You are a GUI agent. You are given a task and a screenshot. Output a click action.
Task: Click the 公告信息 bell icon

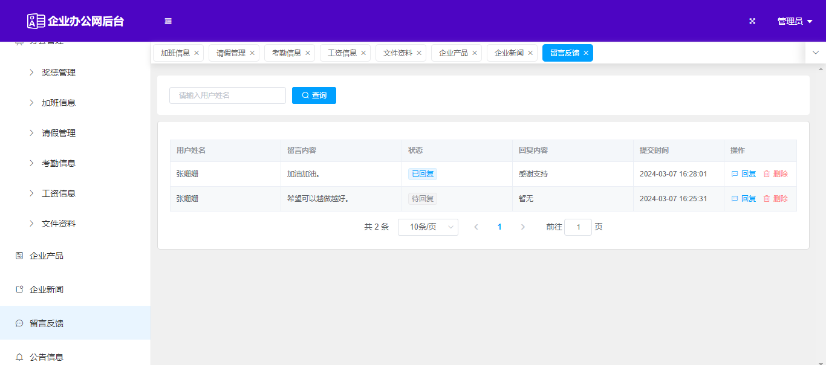point(19,357)
